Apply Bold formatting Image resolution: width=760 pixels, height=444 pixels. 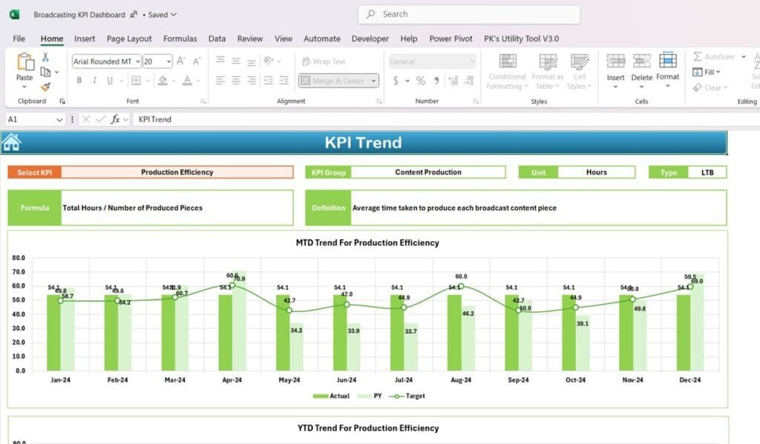pyautogui.click(x=79, y=80)
